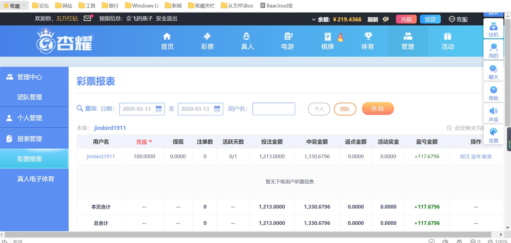Click the 用户名 input field

click(274, 109)
